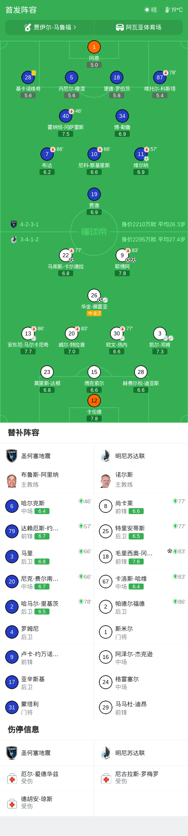Open 阿瓦亚体育场 stadium info
The height and width of the screenshot is (836, 188).
139,27
